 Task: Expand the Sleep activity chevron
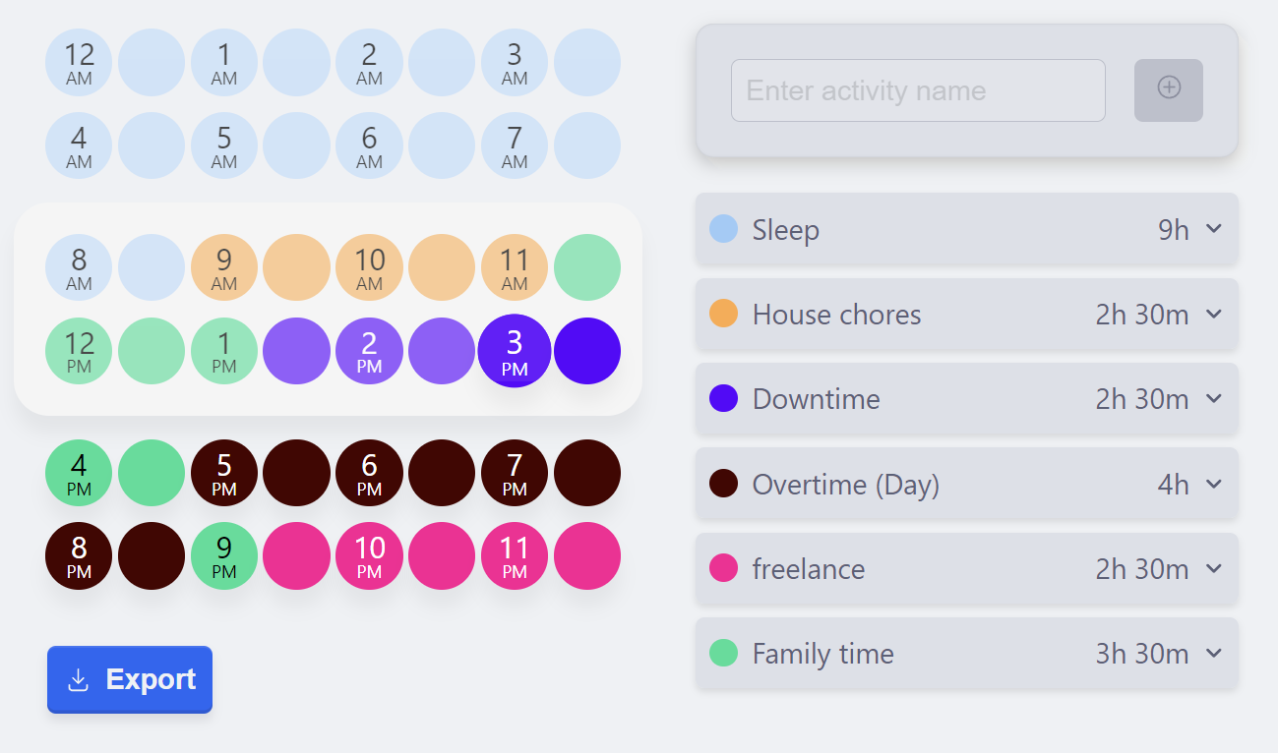tap(1214, 229)
